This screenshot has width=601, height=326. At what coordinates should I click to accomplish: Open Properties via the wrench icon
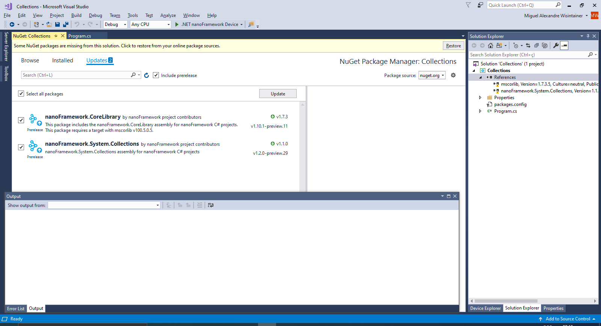[x=556, y=45]
